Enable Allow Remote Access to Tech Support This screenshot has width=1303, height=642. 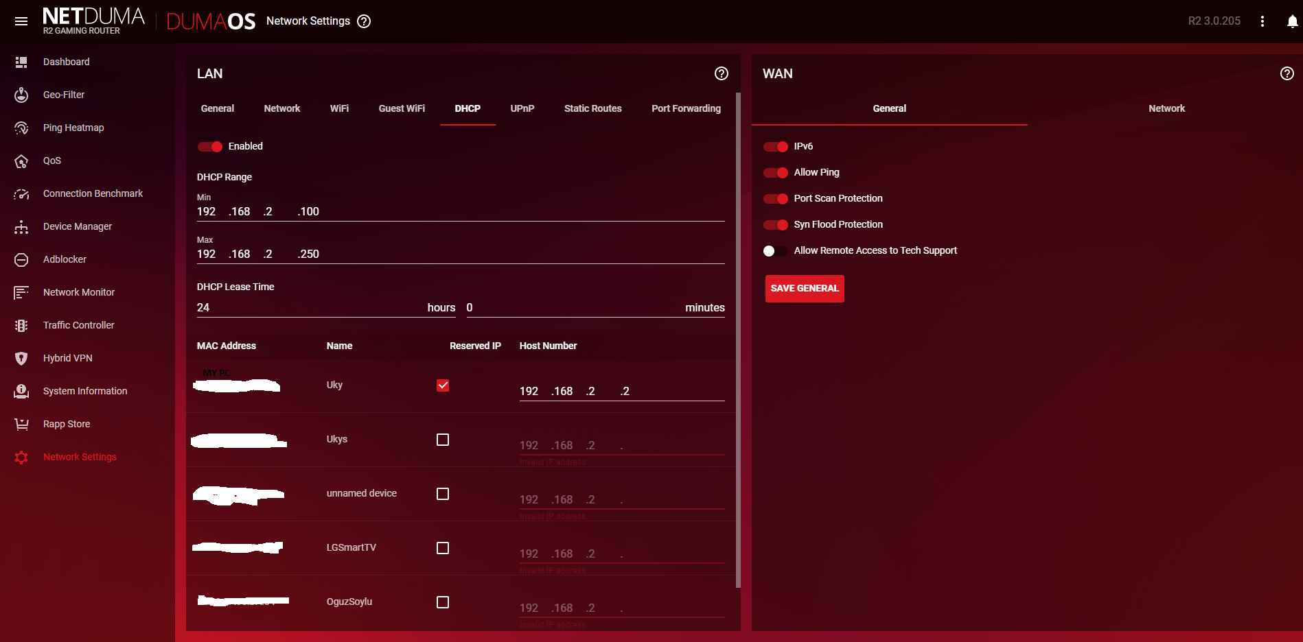click(776, 251)
